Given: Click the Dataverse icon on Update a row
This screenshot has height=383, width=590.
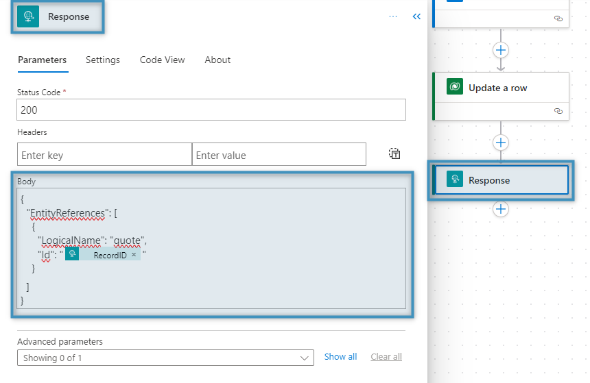Looking at the screenshot, I should pos(455,87).
